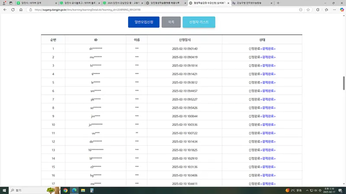The image size is (346, 194).
Task: Open the Windows Start menu
Action: [4, 190]
